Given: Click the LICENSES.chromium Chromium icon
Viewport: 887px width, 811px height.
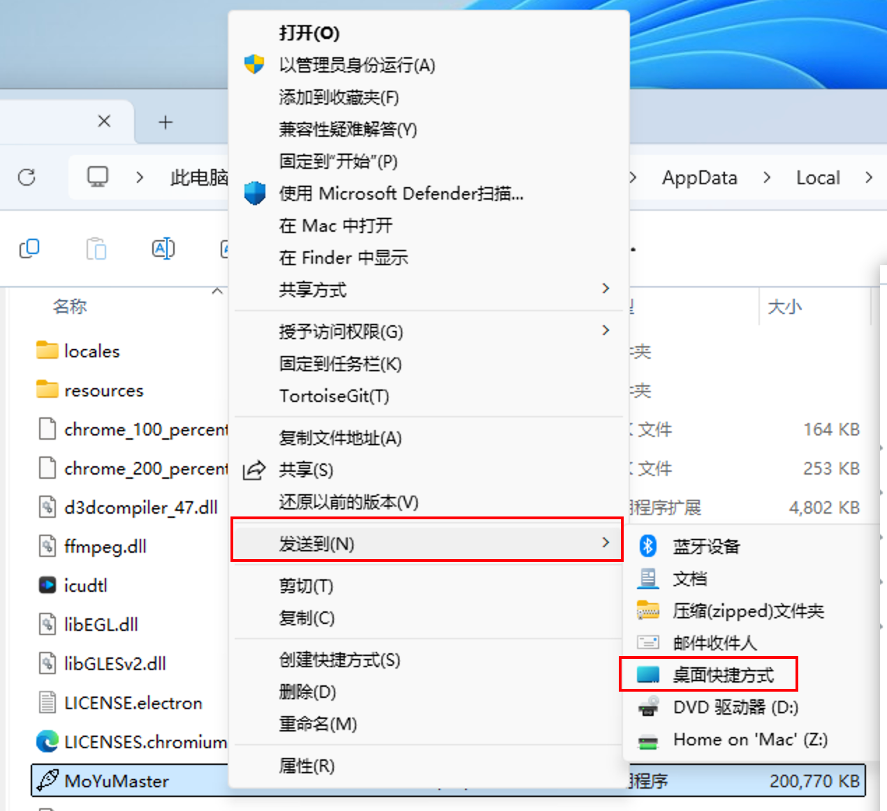Looking at the screenshot, I should 46,741.
